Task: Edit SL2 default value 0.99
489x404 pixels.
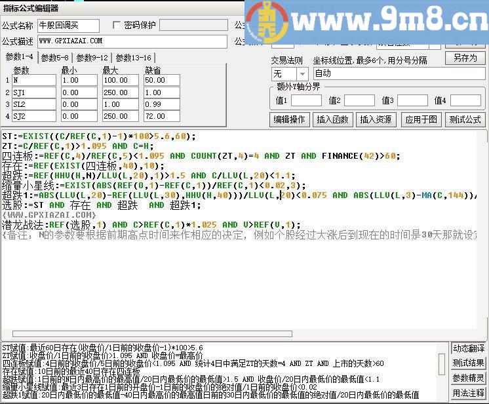Action: click(x=162, y=104)
